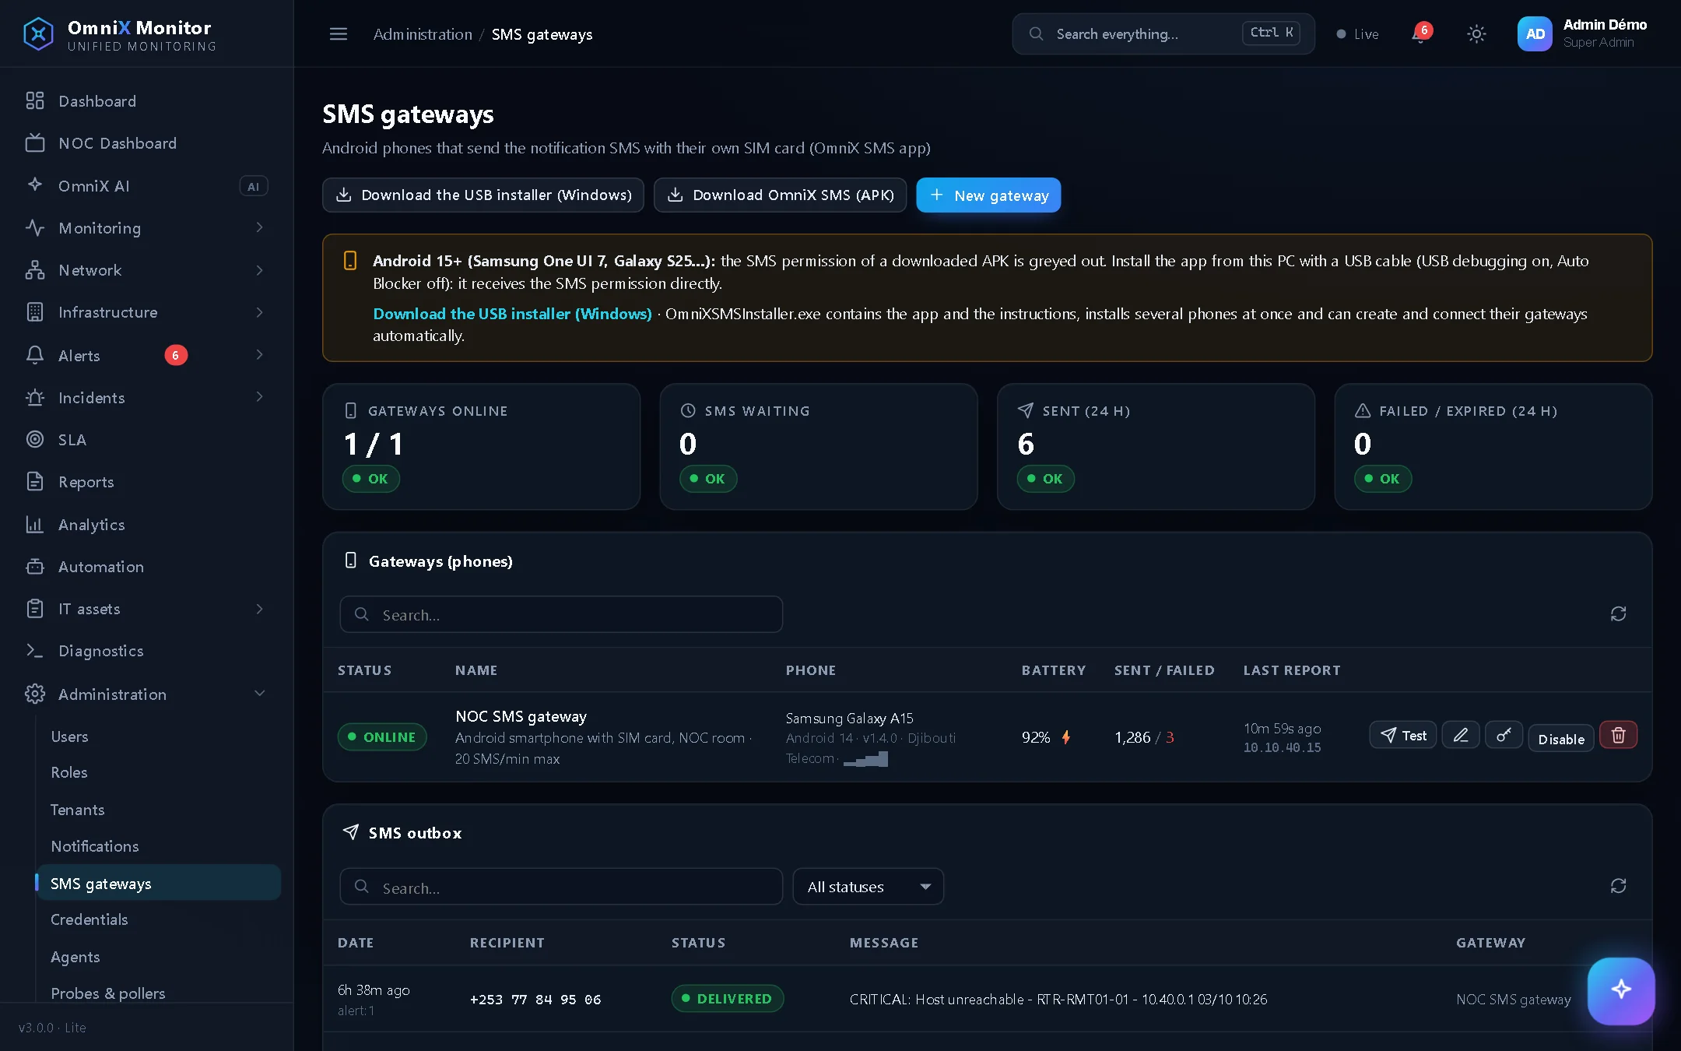Select Credentials under Administration
1681x1051 pixels.
coord(159,919)
